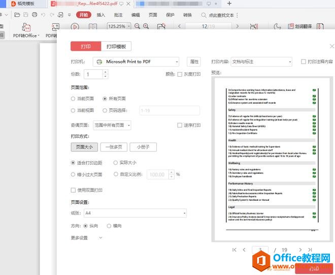
Task: Open 打印内容 content dropdown
Action: tap(261, 62)
